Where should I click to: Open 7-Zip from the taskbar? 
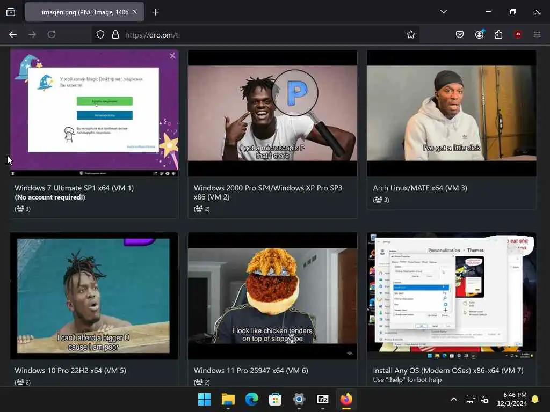322,399
